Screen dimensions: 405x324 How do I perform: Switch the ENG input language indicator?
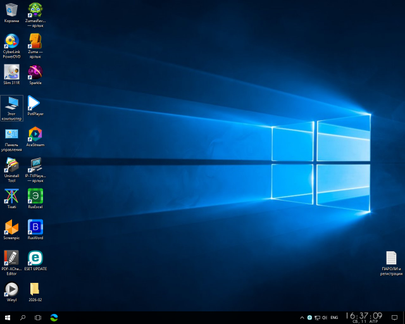334,318
